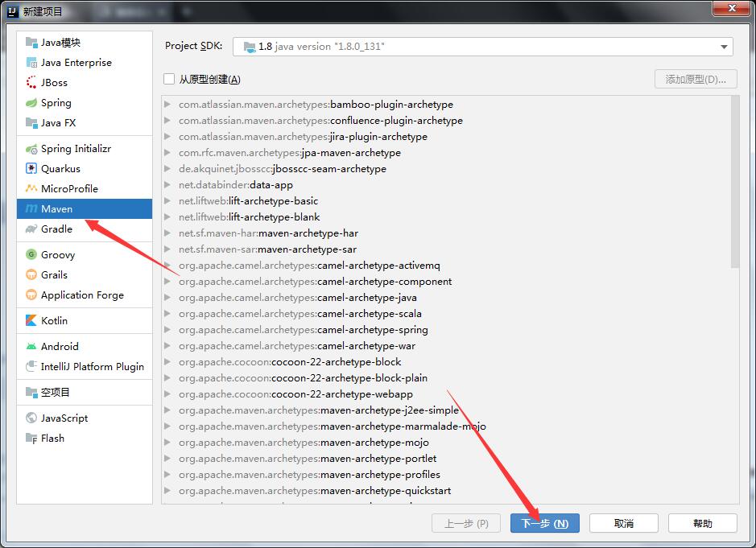This screenshot has width=756, height=548.
Task: Open 帮助 help button
Action: [x=703, y=523]
